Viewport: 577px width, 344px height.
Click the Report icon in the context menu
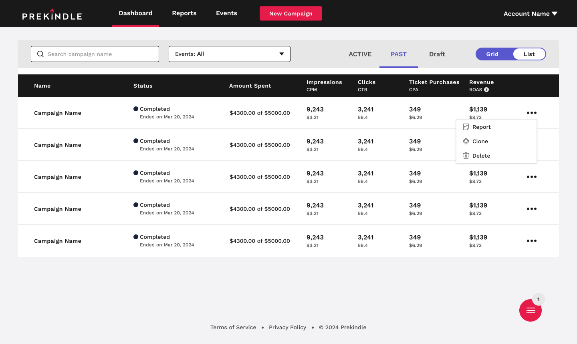pos(466,127)
